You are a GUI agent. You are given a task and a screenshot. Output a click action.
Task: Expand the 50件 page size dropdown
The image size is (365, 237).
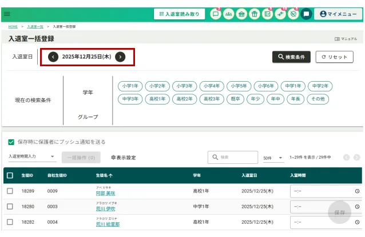[x=273, y=158]
